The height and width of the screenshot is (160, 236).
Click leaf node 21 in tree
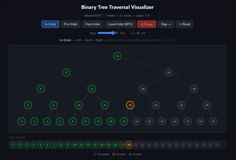(x=149, y=121)
